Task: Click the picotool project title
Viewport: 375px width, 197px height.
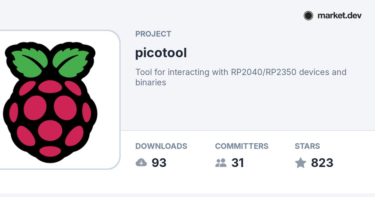Action: pyautogui.click(x=161, y=53)
